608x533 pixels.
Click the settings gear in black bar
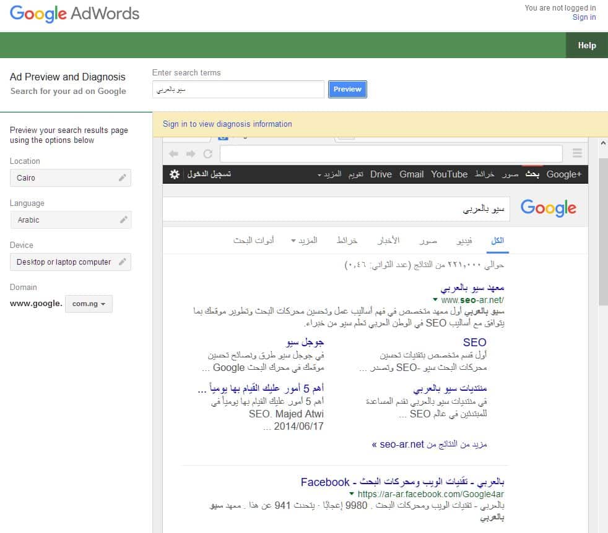point(175,174)
